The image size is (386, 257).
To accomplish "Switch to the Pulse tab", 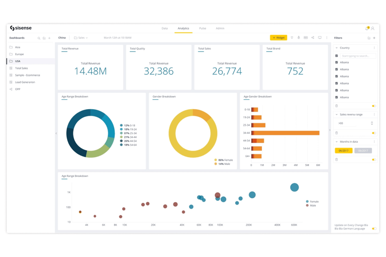I will [202, 28].
